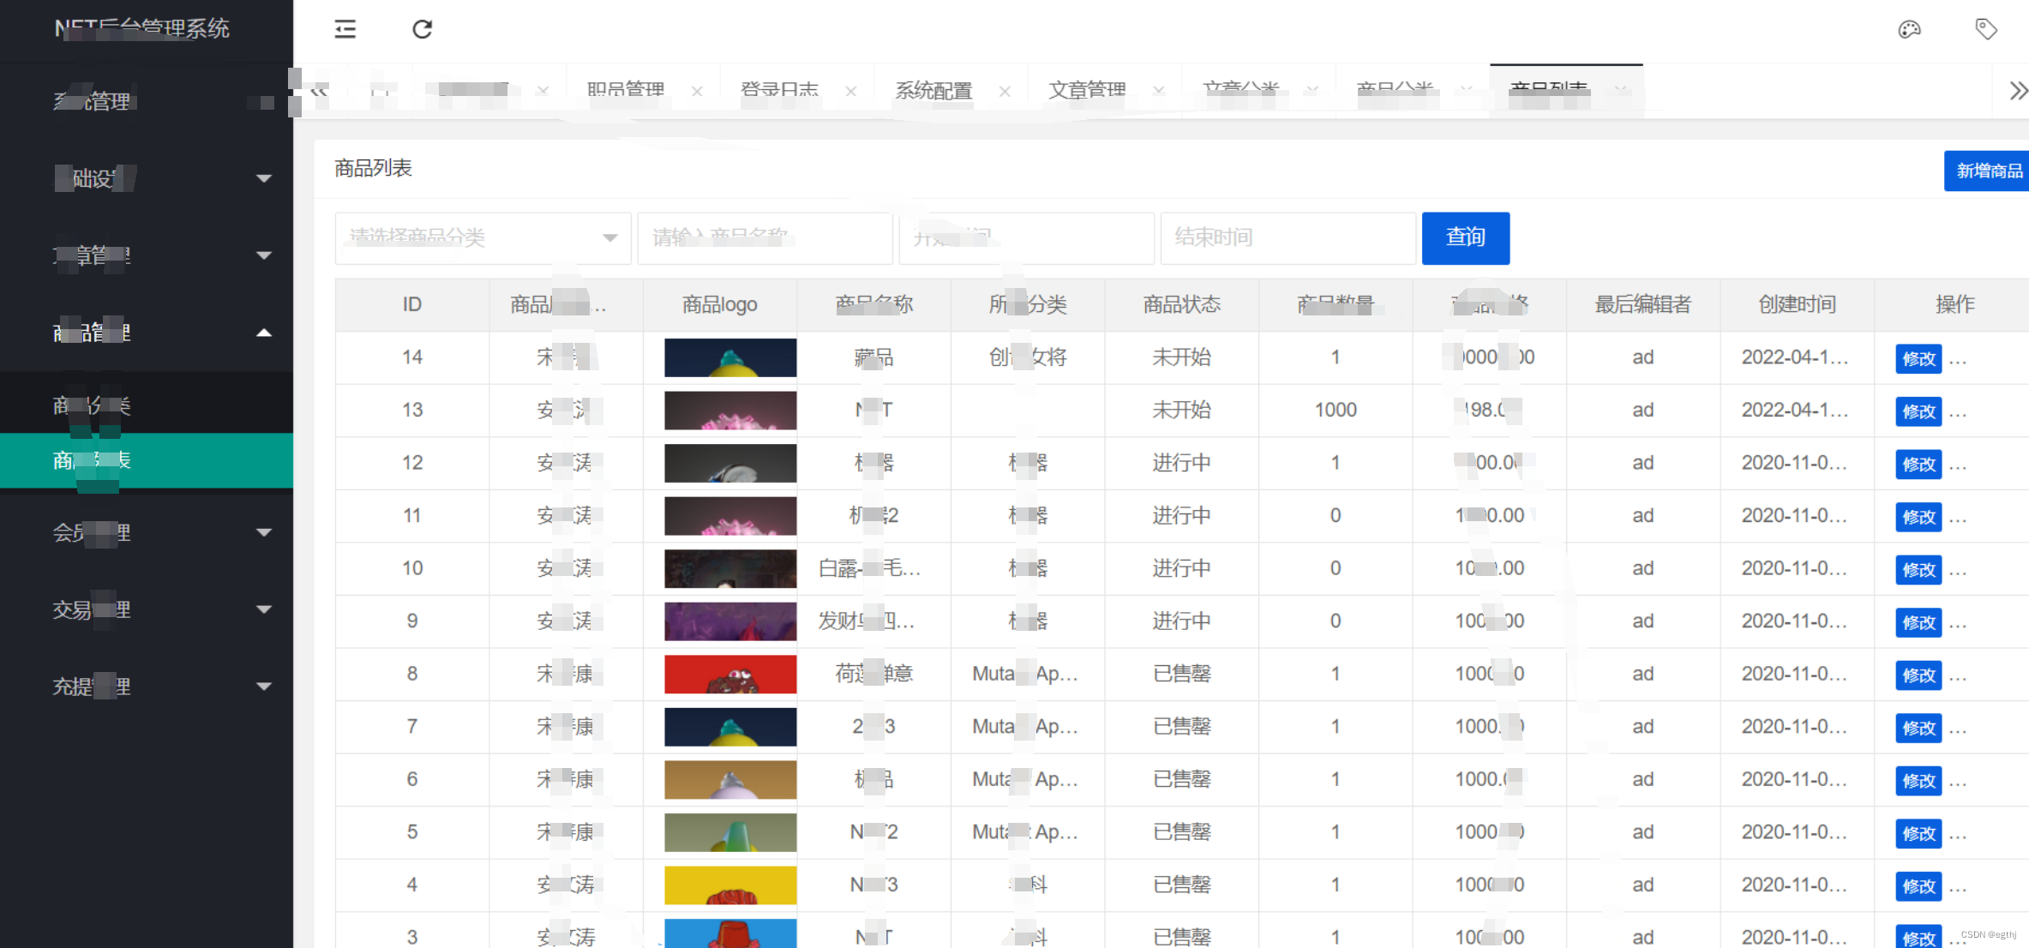Image resolution: width=2029 pixels, height=948 pixels.
Task: Open the theme palette icon
Action: pyautogui.click(x=1909, y=29)
